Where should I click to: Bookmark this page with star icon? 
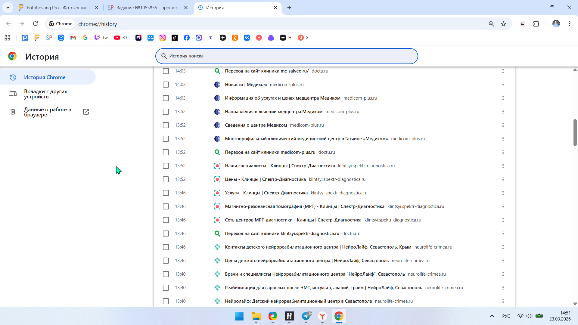pos(503,24)
